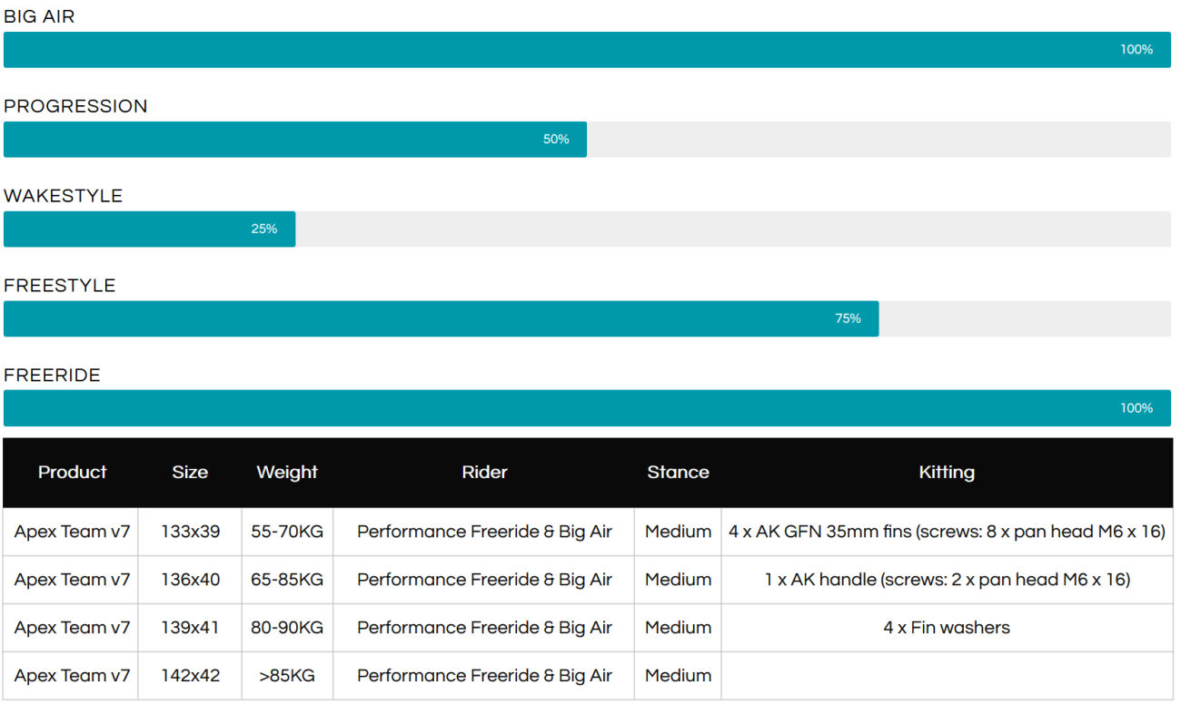This screenshot has width=1181, height=704.
Task: Click the Product column header
Action: [x=72, y=473]
